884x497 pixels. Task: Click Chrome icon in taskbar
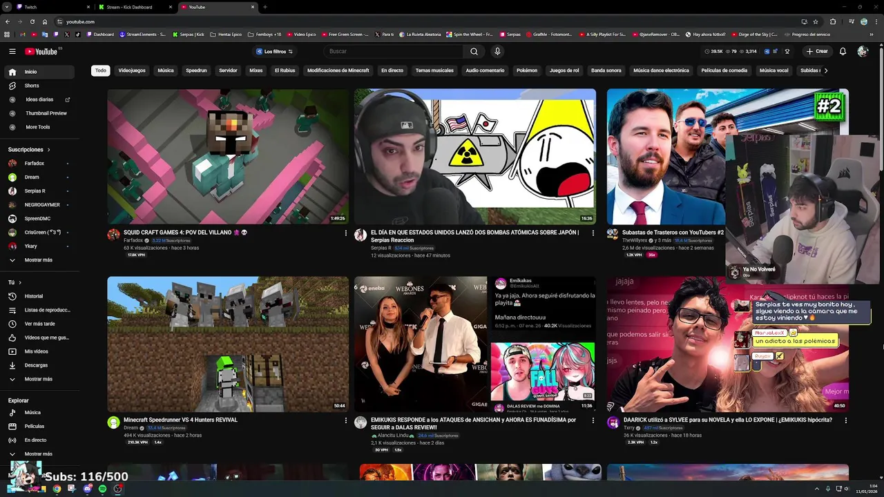pos(57,489)
